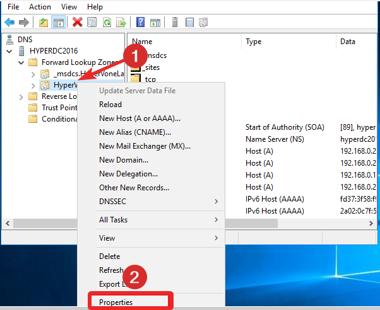Choose Delete from context menu
Screen dimensions: 380x310
click(x=110, y=256)
